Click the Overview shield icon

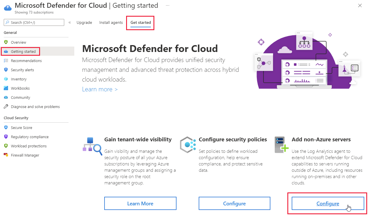pyautogui.click(x=6, y=42)
